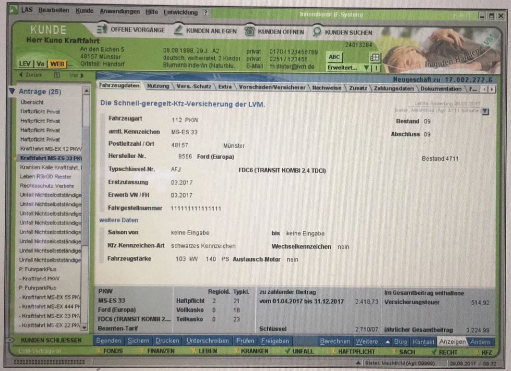Switch to the Vers.-Schutz tab
The height and width of the screenshot is (371, 511).
pyautogui.click(x=194, y=86)
